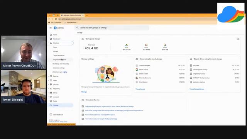Click the Reporting chart icon
The width and height of the screenshot is (247, 139).
click(x=51, y=88)
